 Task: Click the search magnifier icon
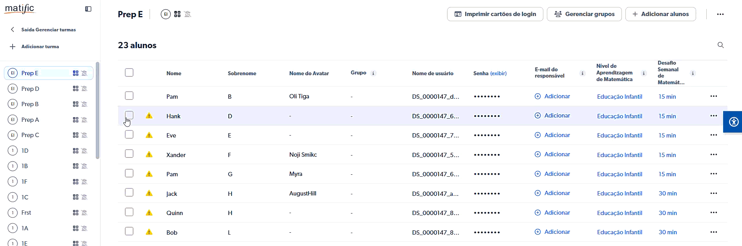720,45
